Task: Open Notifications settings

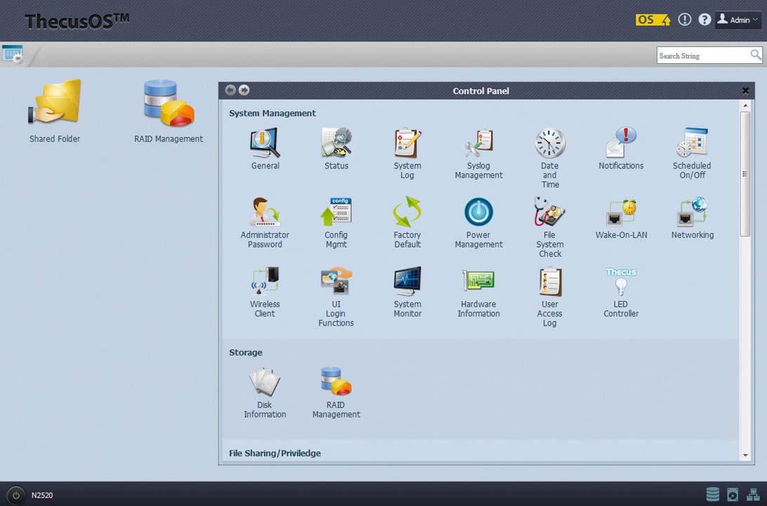Action: coord(621,142)
